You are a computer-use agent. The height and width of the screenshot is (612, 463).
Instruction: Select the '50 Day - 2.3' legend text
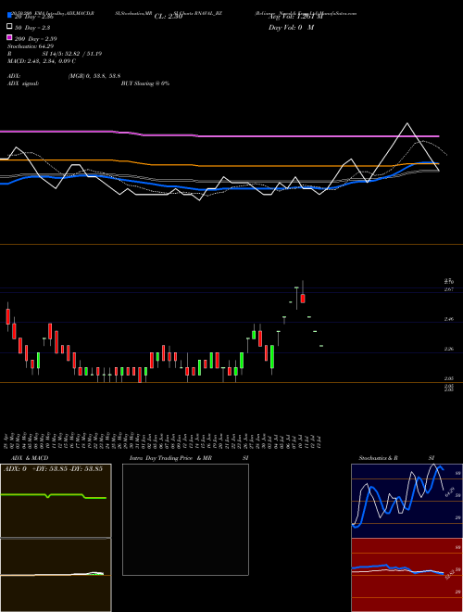point(32,28)
